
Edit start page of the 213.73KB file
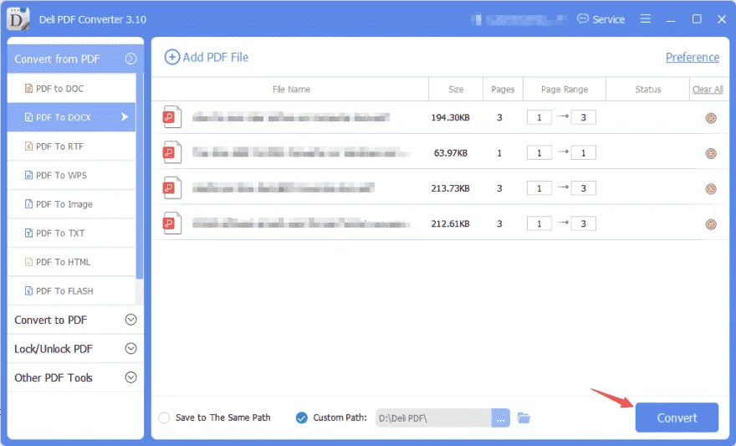539,188
